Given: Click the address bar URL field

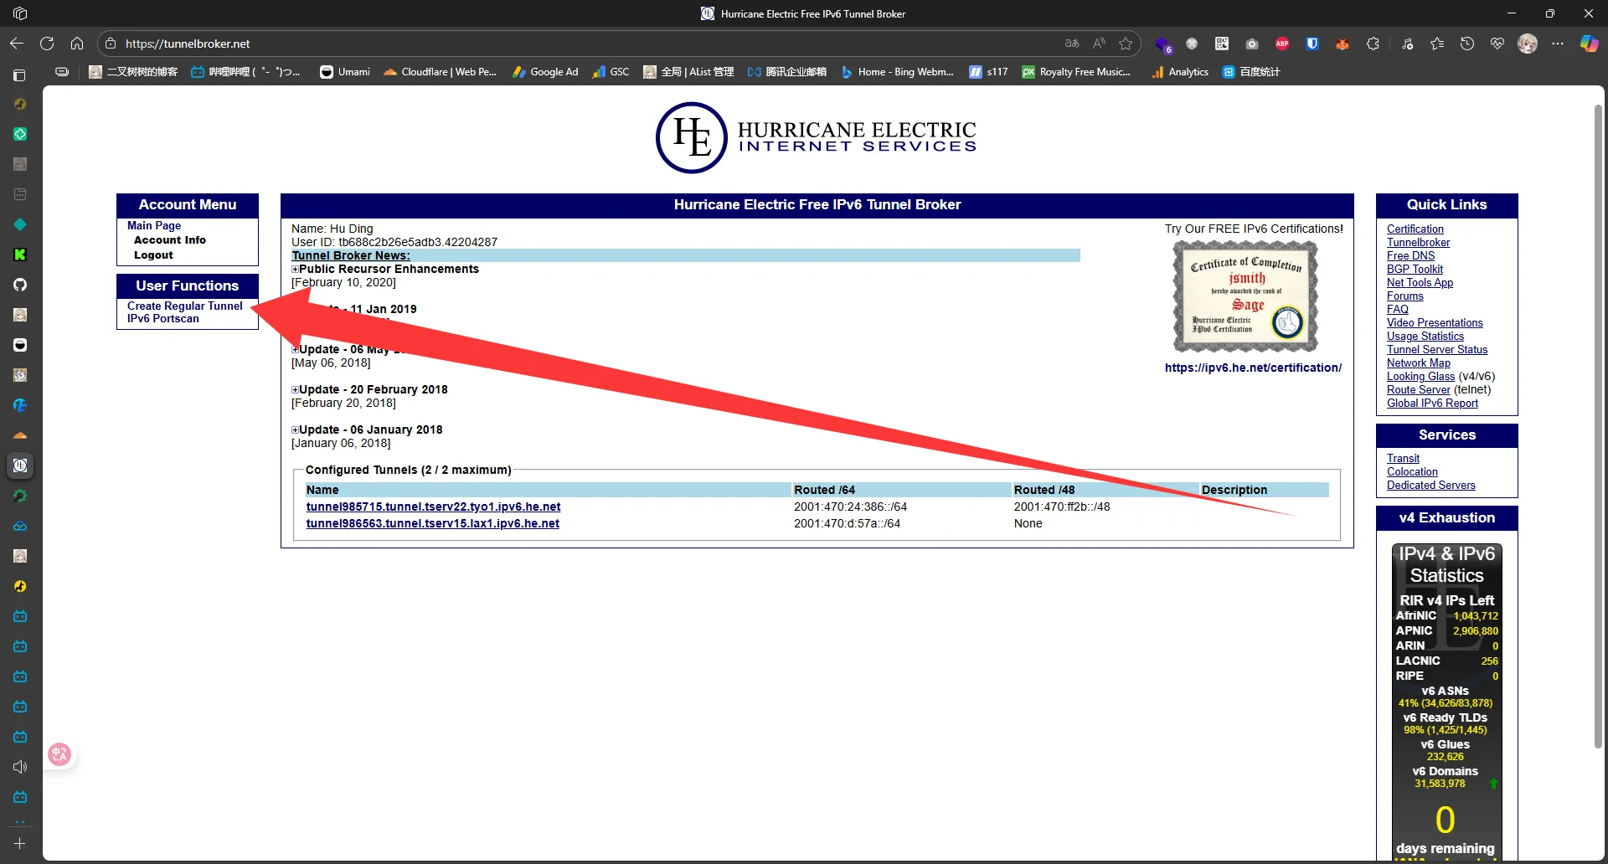Looking at the screenshot, I should point(586,44).
